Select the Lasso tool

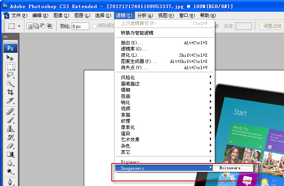pyautogui.click(x=10, y=75)
